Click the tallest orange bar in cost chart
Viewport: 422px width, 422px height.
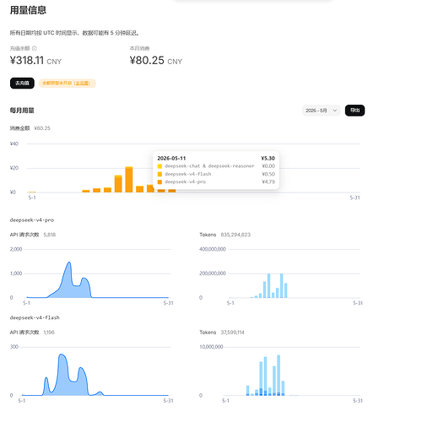pyautogui.click(x=129, y=180)
